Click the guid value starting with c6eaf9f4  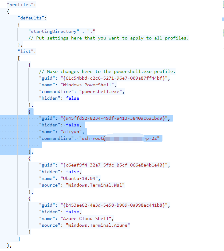click(114, 165)
